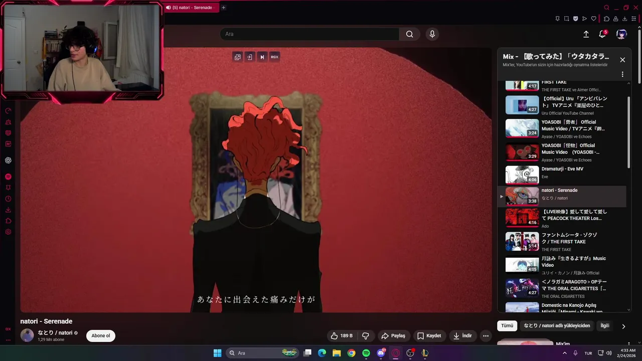Click the Mix playlist panel scrollbar
642x361 pixels.
tap(628, 133)
